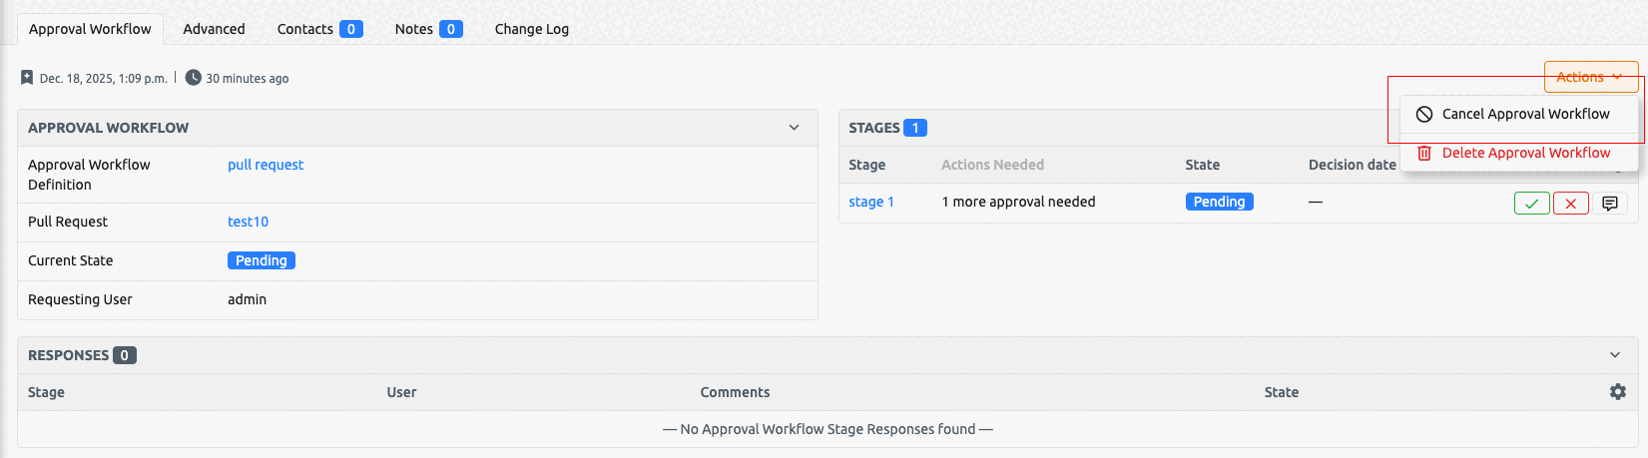Open the comment icon for stage 1
The height and width of the screenshot is (458, 1648).
pyautogui.click(x=1609, y=204)
